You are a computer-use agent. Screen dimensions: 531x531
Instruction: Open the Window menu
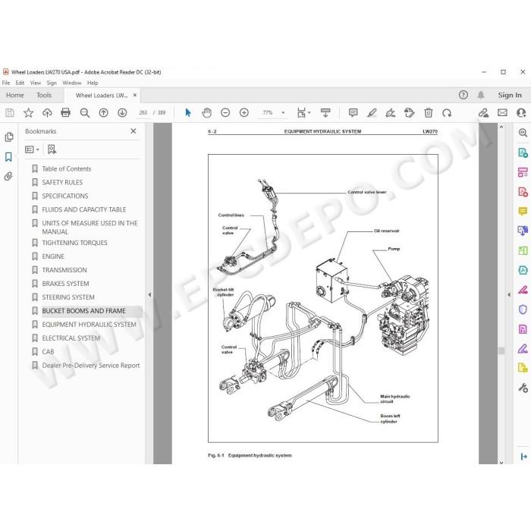click(72, 83)
